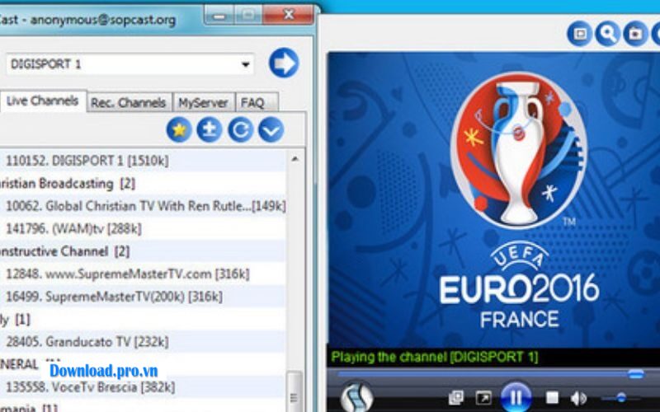Image resolution: width=660 pixels, height=412 pixels.
Task: Click the EURO 2016 video area
Action: [493, 199]
